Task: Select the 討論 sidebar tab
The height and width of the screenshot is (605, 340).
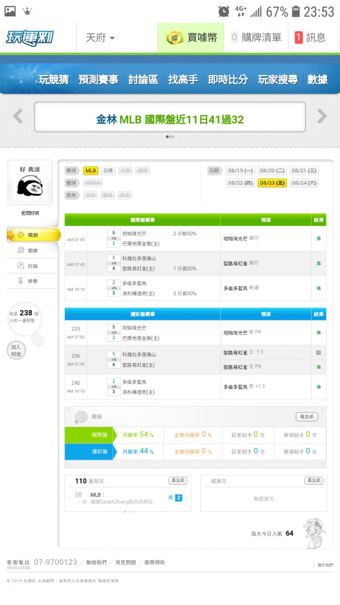Action: (x=33, y=266)
